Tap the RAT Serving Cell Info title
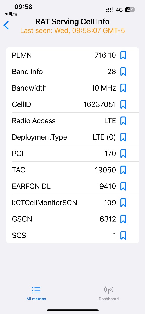The width and height of the screenshot is (145, 314). [72, 22]
